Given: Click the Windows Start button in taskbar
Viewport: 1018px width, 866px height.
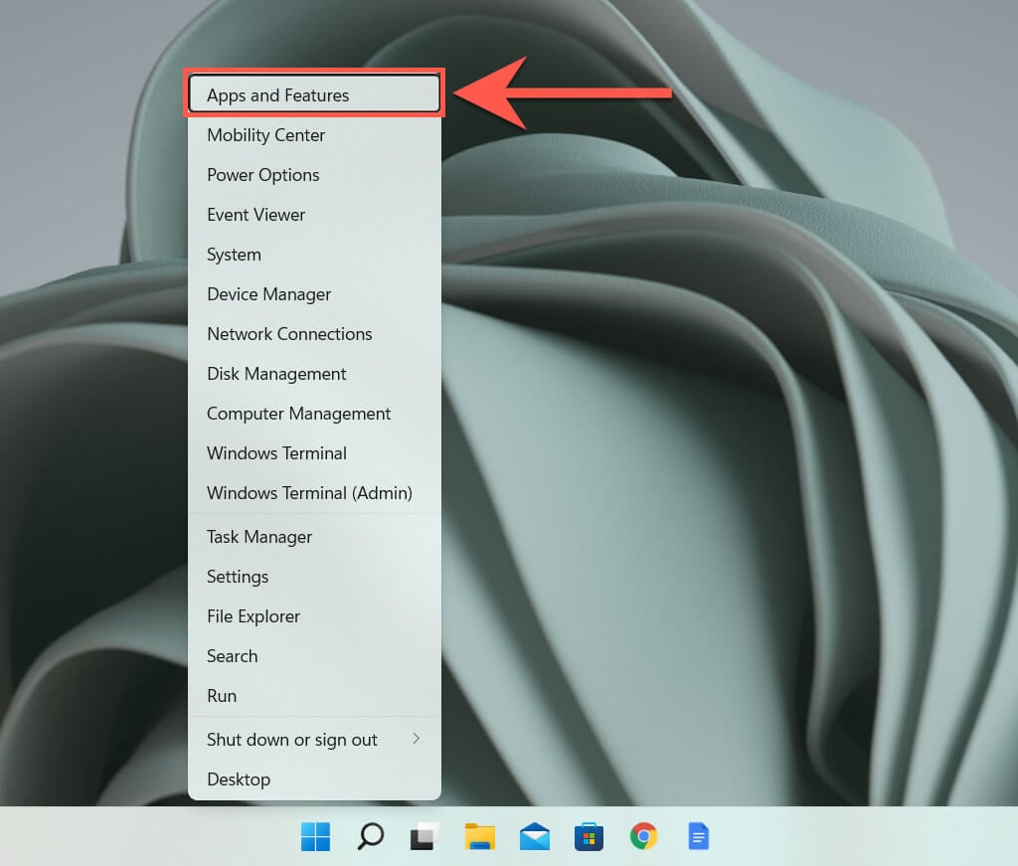Looking at the screenshot, I should 316,837.
